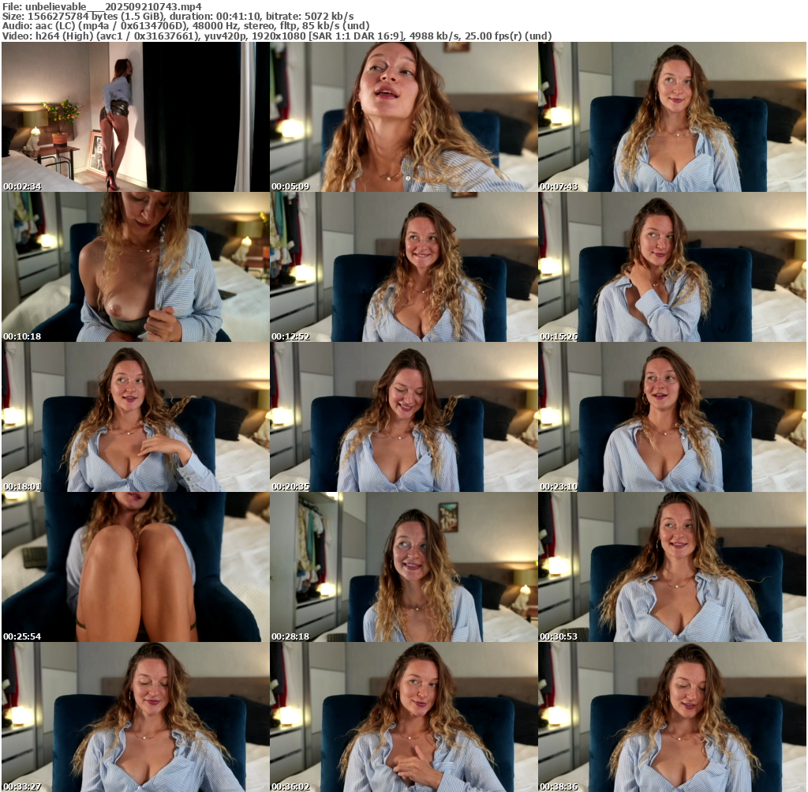This screenshot has width=808, height=792.
Task: Pick the 00:28:18 preview thumbnail
Action: (404, 567)
